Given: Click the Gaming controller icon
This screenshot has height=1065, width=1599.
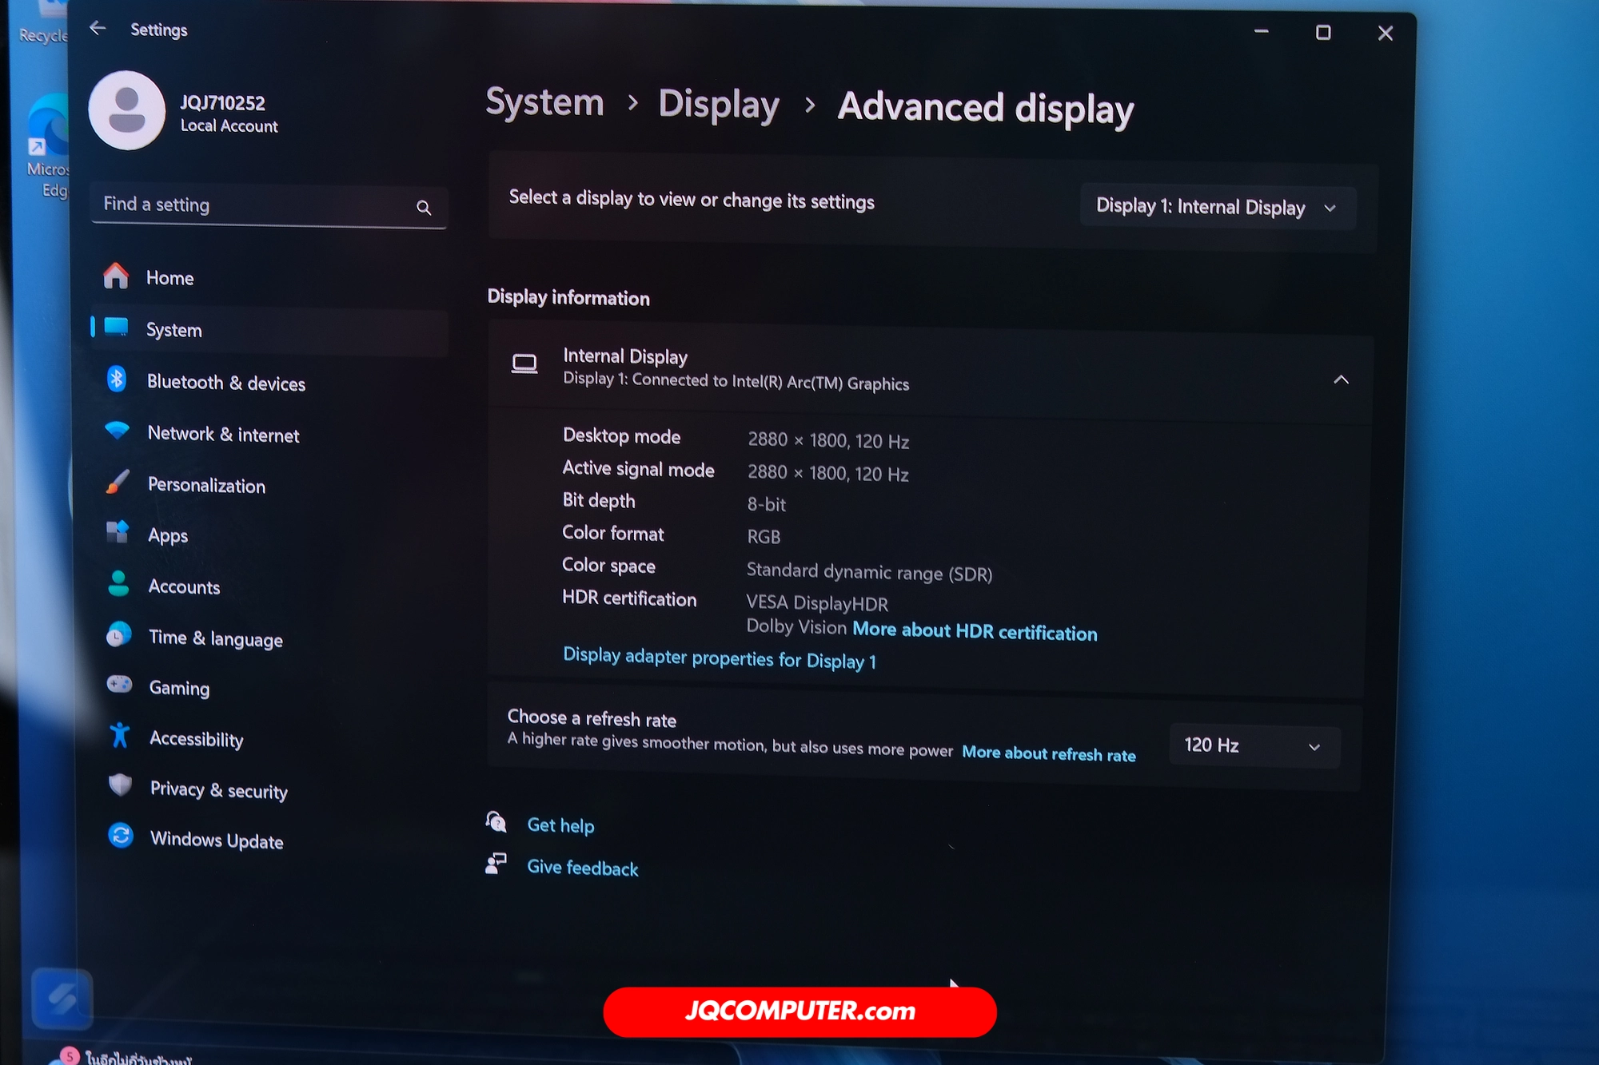Looking at the screenshot, I should click(120, 685).
